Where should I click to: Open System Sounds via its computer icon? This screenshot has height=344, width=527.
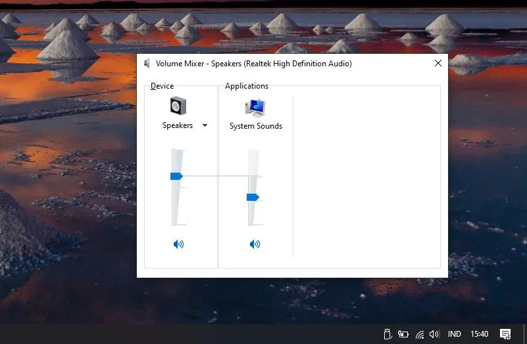[255, 107]
